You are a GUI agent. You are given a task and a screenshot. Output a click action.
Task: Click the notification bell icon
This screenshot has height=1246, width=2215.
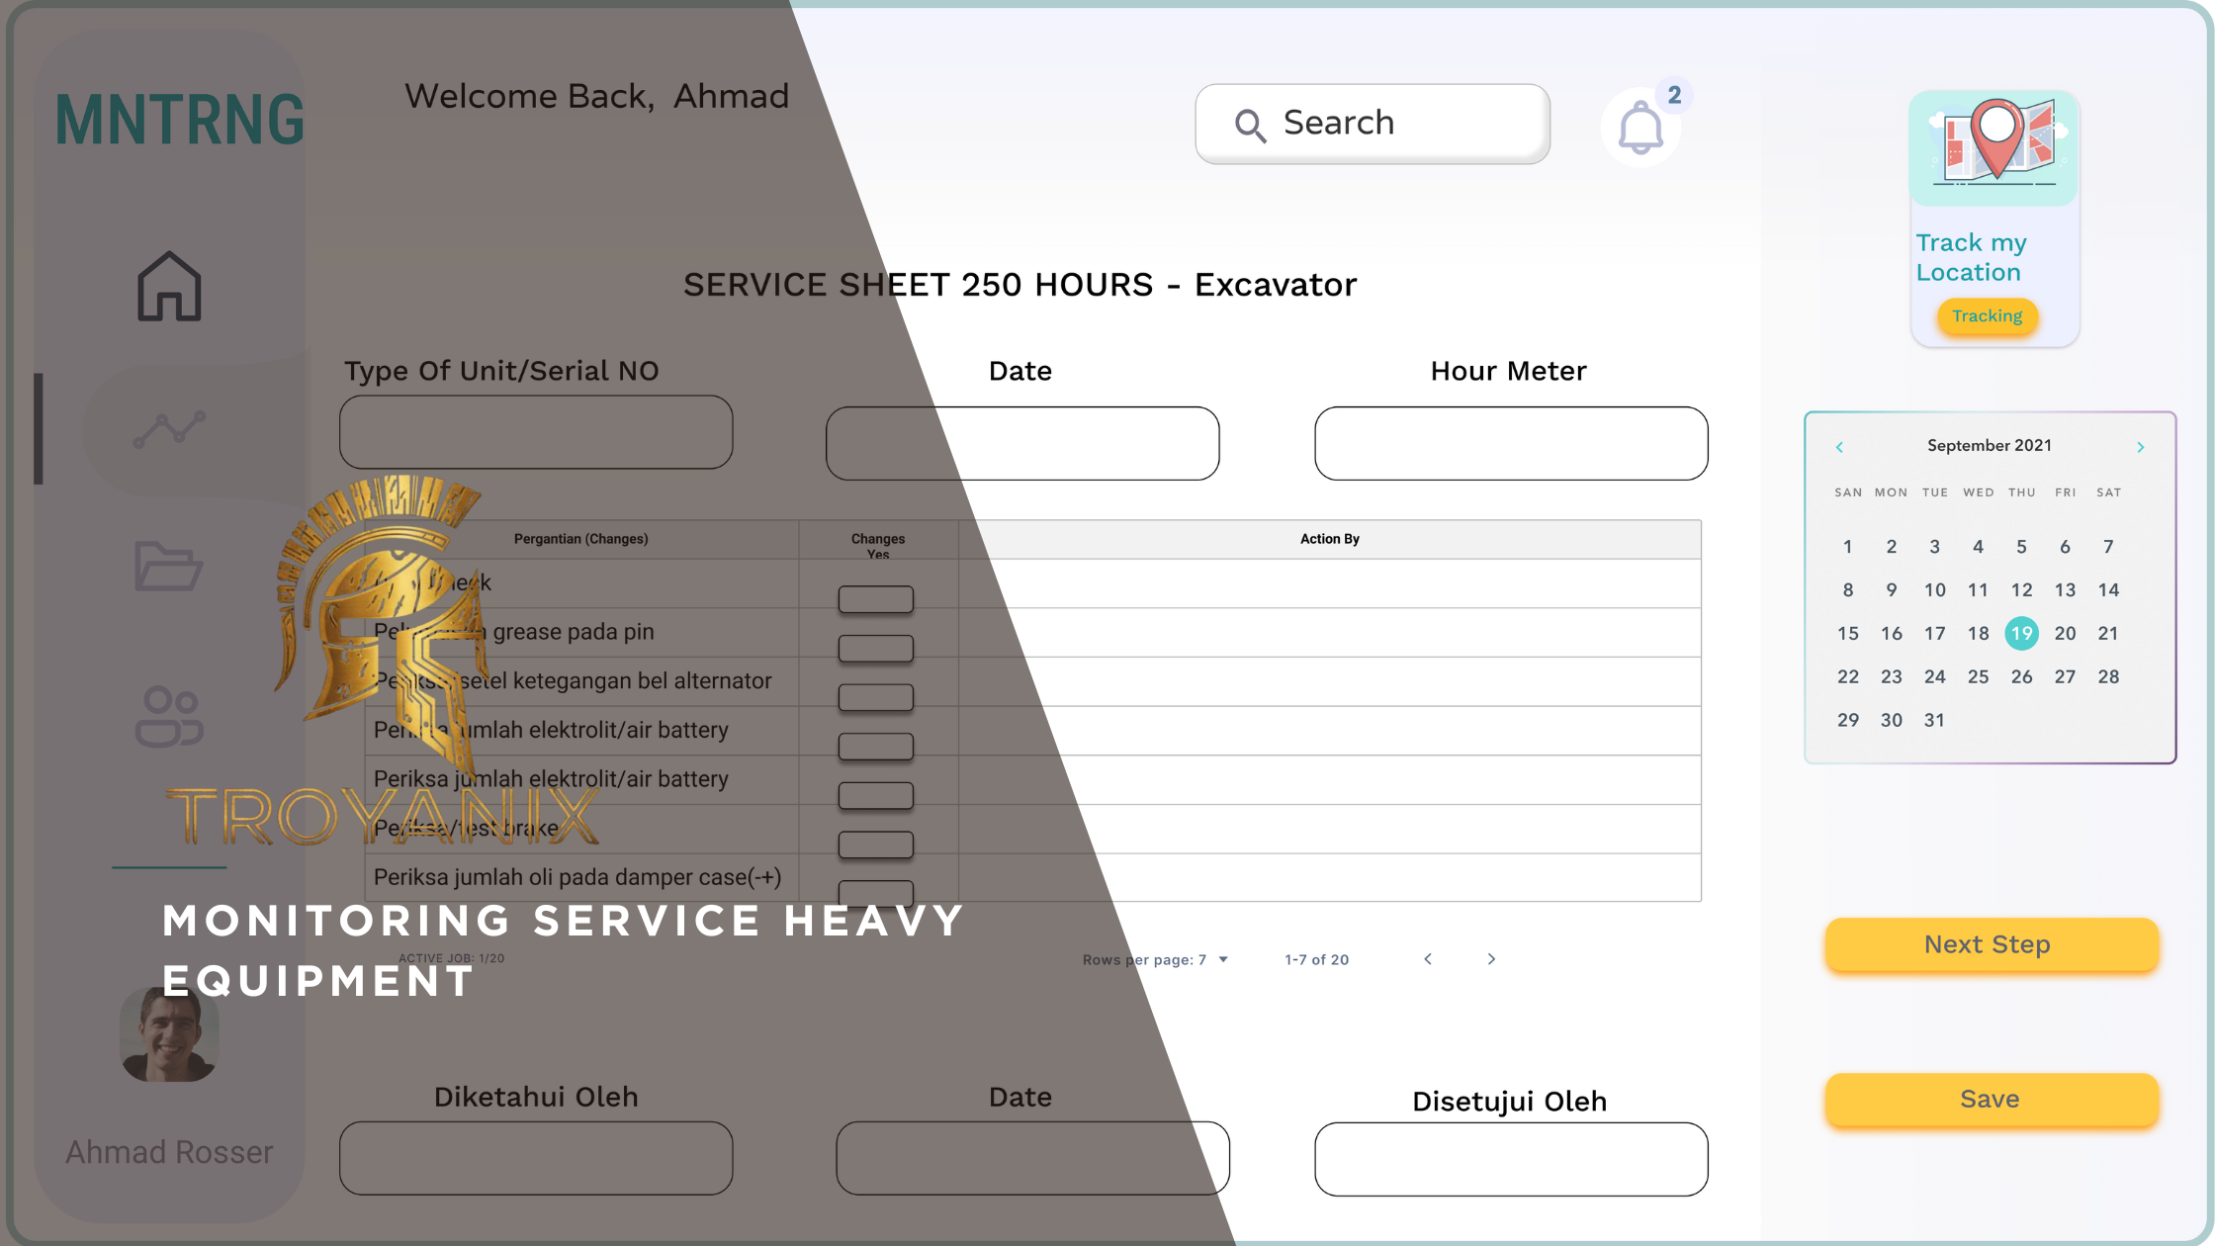[1639, 129]
